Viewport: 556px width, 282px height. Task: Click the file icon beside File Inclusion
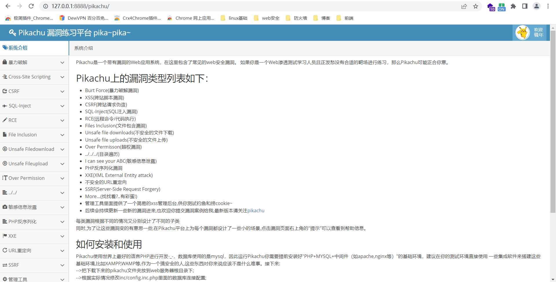coord(5,134)
